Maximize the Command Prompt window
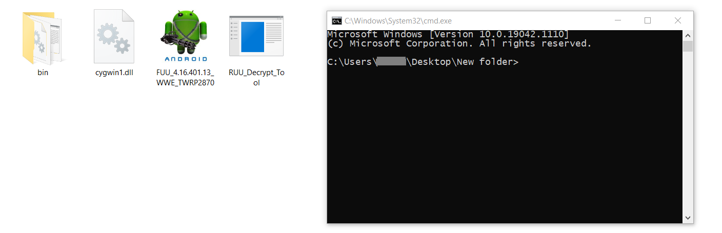This screenshot has height=233, width=722. click(648, 21)
